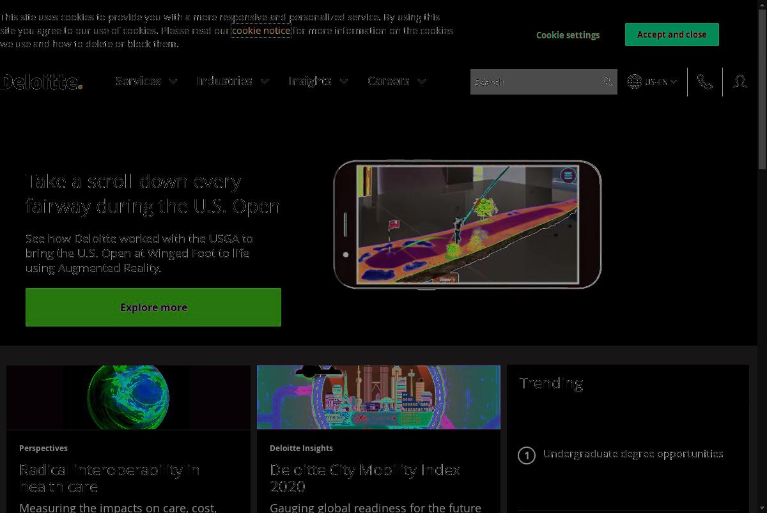Click the search magnifier icon
This screenshot has width=767, height=513.
coord(607,81)
